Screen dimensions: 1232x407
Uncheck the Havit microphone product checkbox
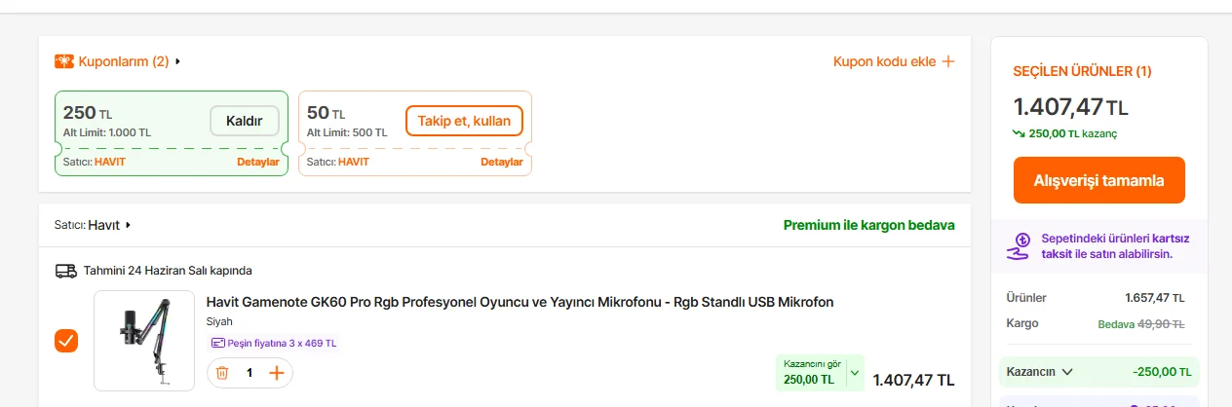[66, 341]
